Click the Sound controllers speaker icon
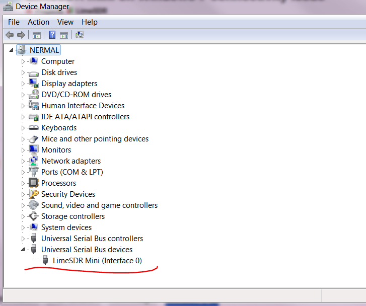This screenshot has width=366, height=306. 34,205
